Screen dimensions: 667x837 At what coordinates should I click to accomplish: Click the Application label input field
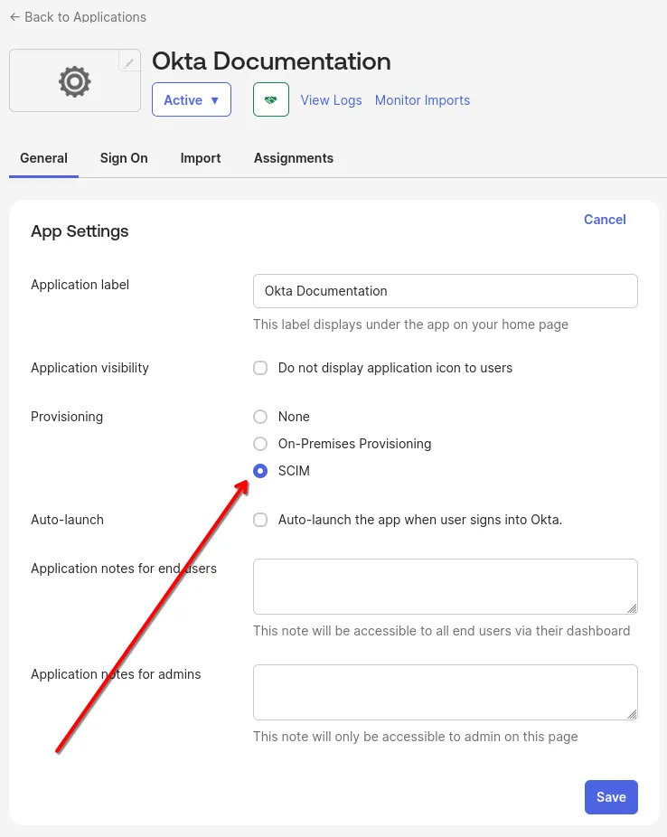[x=445, y=291]
